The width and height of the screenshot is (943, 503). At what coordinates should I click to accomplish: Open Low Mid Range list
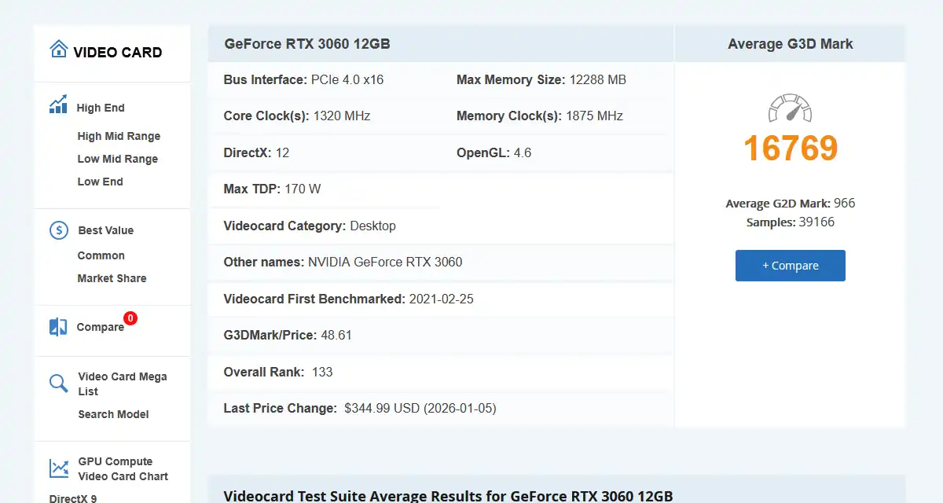118,159
